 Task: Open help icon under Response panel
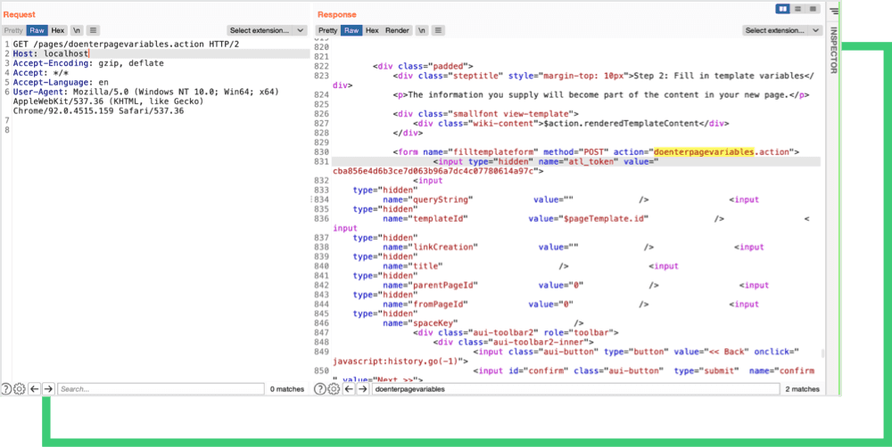320,389
